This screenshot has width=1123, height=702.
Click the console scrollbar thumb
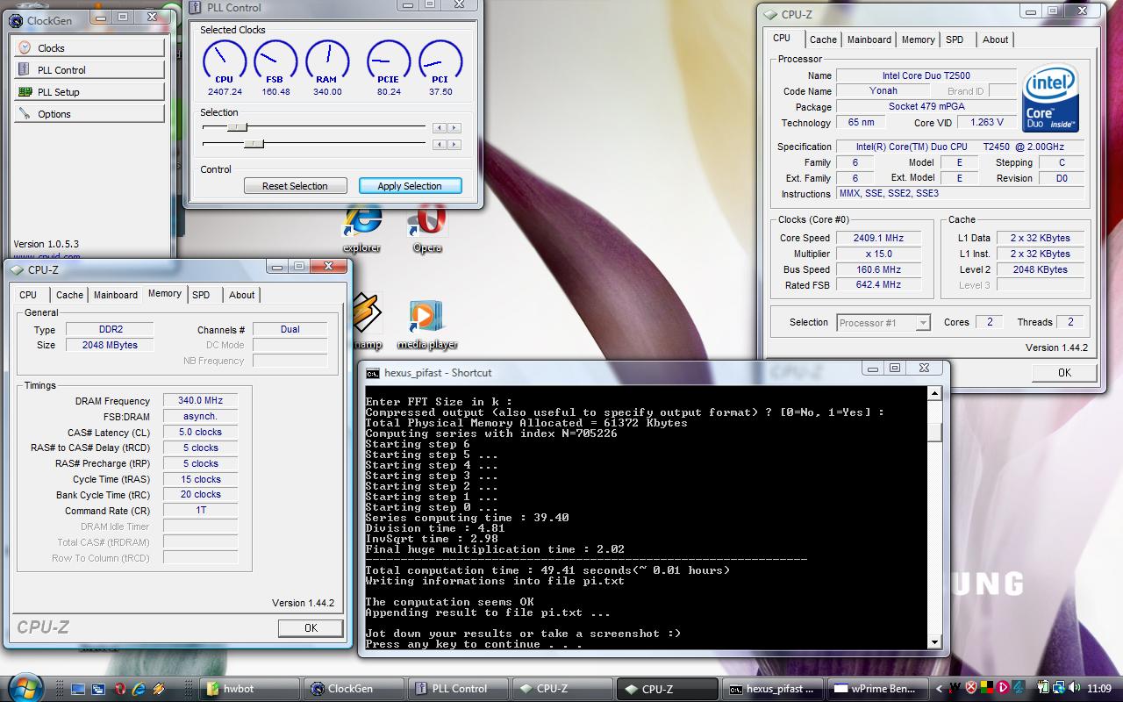pos(934,432)
